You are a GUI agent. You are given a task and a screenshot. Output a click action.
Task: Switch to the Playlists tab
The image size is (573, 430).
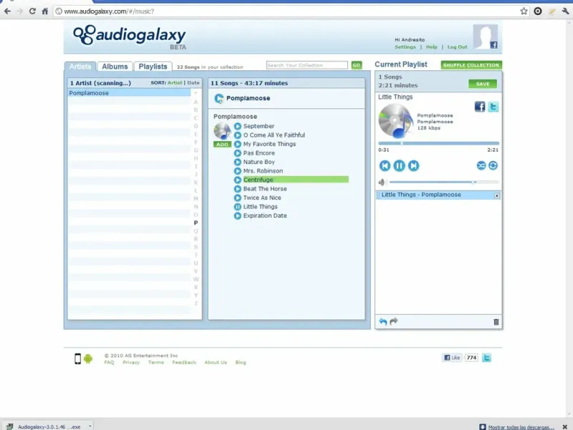point(153,67)
